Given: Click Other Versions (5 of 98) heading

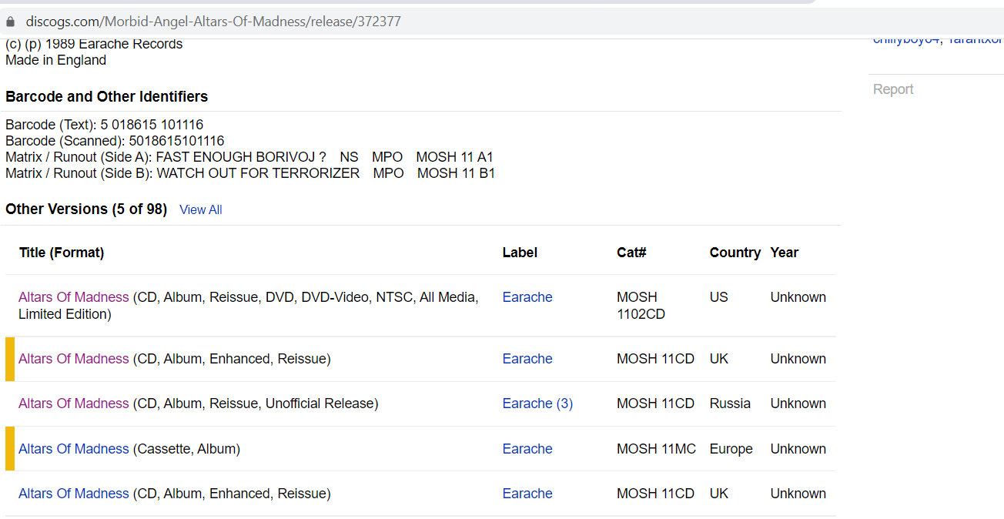Looking at the screenshot, I should tap(86, 209).
